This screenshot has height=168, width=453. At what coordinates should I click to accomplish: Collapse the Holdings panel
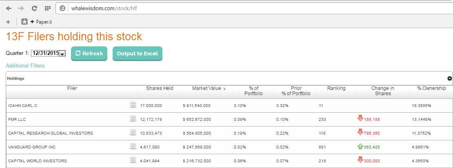pos(450,79)
